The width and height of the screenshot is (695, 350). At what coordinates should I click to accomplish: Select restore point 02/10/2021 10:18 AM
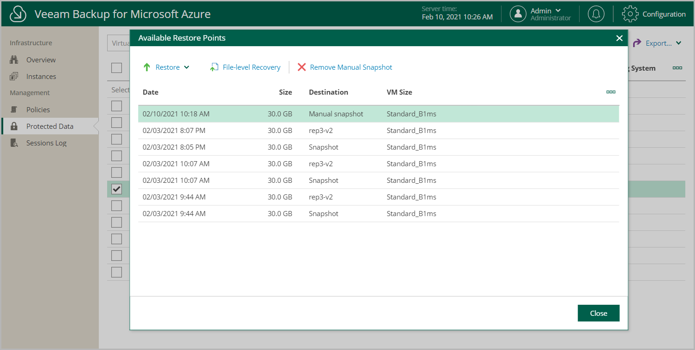(x=379, y=114)
